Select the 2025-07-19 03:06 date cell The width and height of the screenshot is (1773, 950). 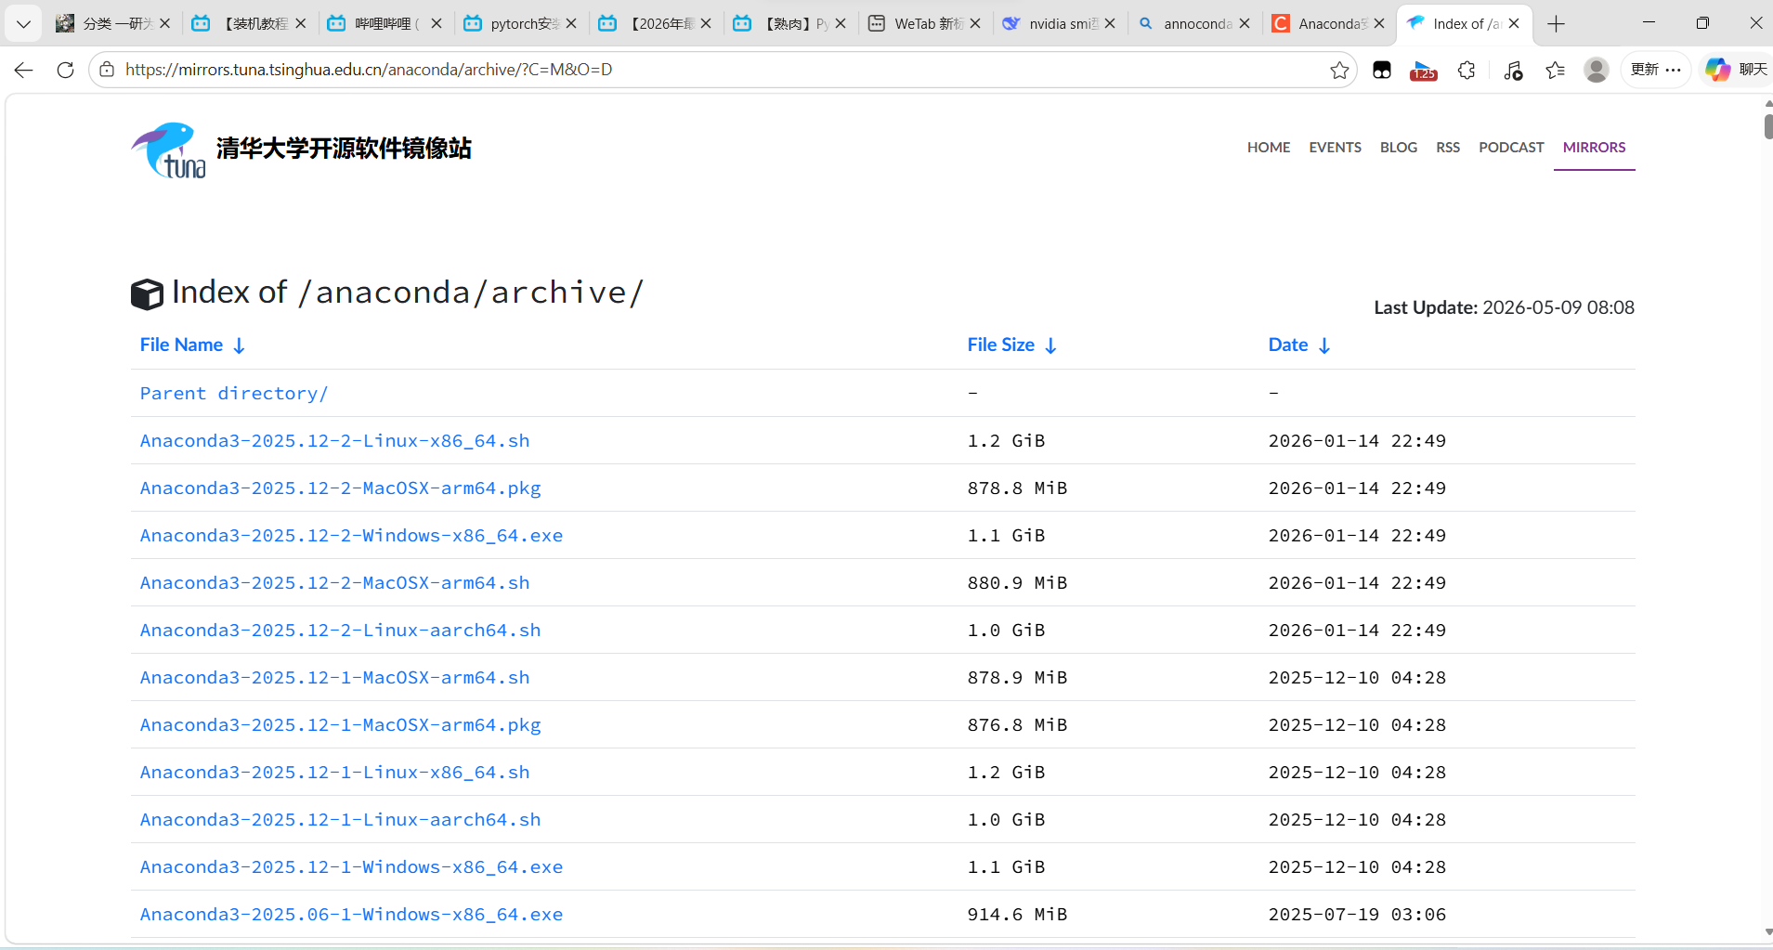tap(1357, 915)
